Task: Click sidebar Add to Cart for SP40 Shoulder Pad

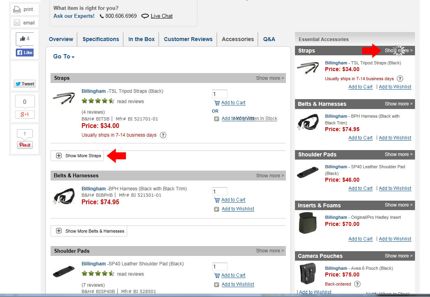Action: point(361,188)
